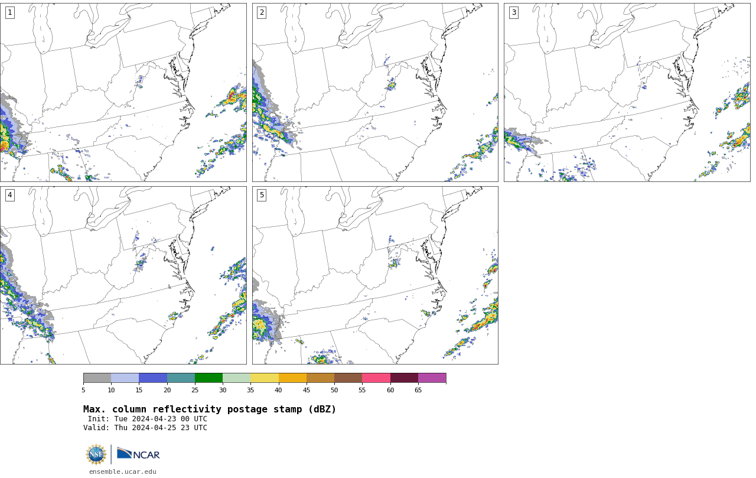
Task: Click the orange 40-45 dBZ swatch
Action: 292,378
